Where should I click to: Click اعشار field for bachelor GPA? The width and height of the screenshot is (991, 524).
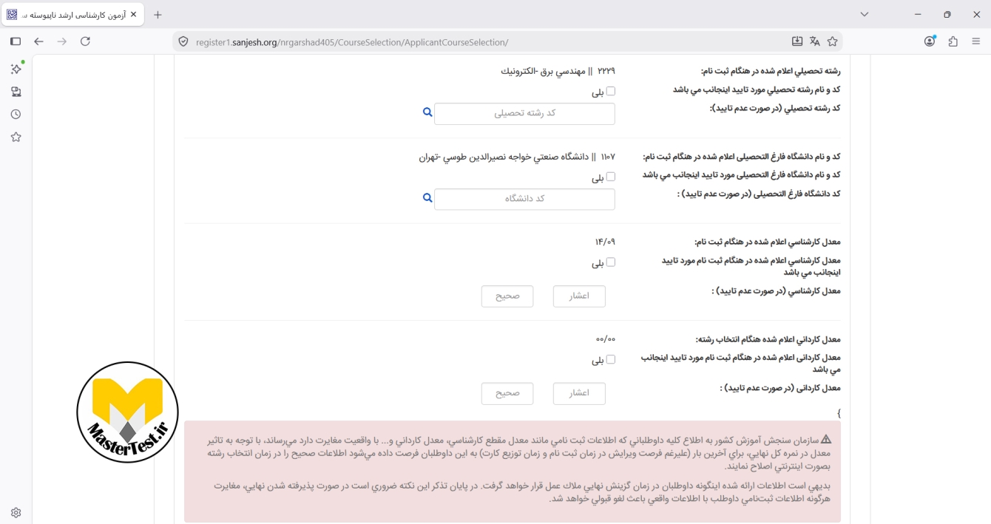tap(579, 296)
